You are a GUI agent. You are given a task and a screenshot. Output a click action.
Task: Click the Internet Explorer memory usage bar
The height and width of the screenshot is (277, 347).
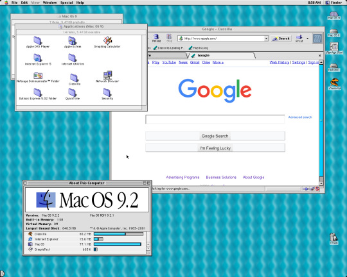coord(98,239)
